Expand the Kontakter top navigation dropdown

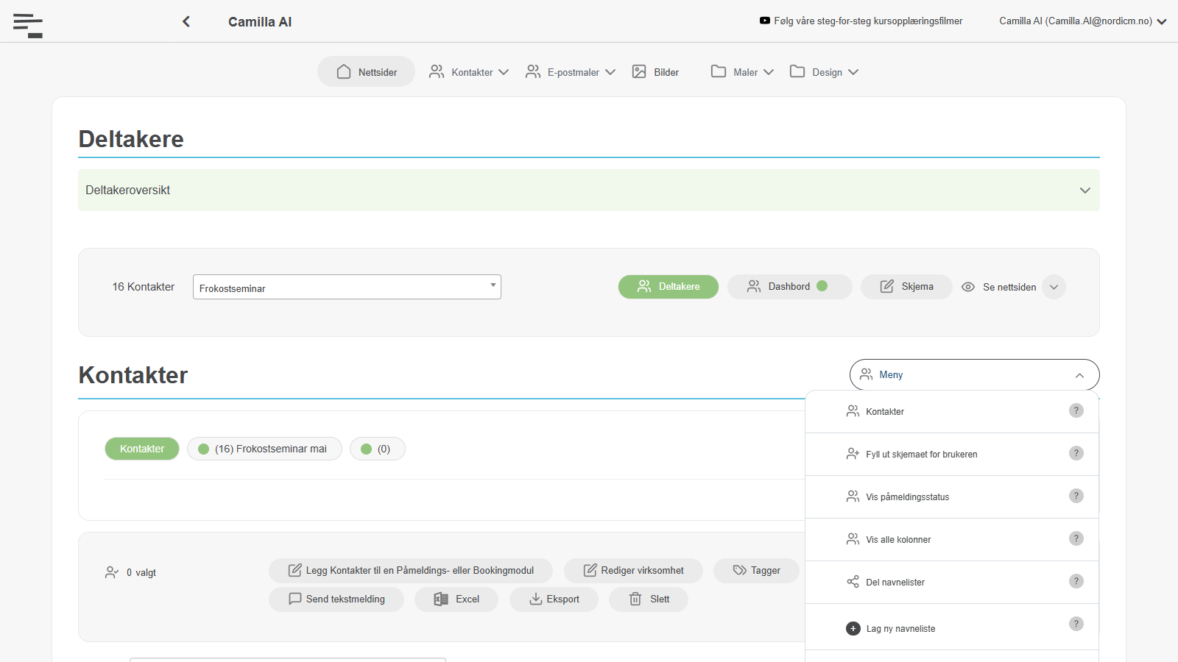[469, 72]
